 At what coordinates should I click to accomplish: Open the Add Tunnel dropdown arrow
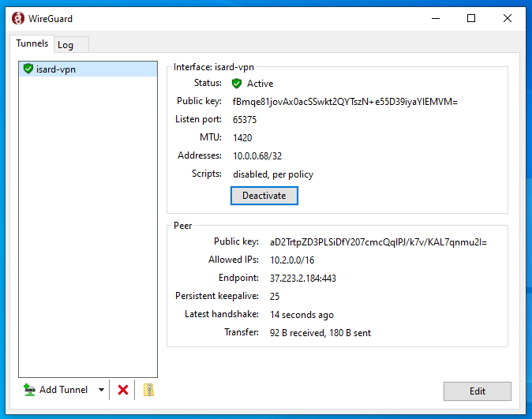[x=101, y=390]
